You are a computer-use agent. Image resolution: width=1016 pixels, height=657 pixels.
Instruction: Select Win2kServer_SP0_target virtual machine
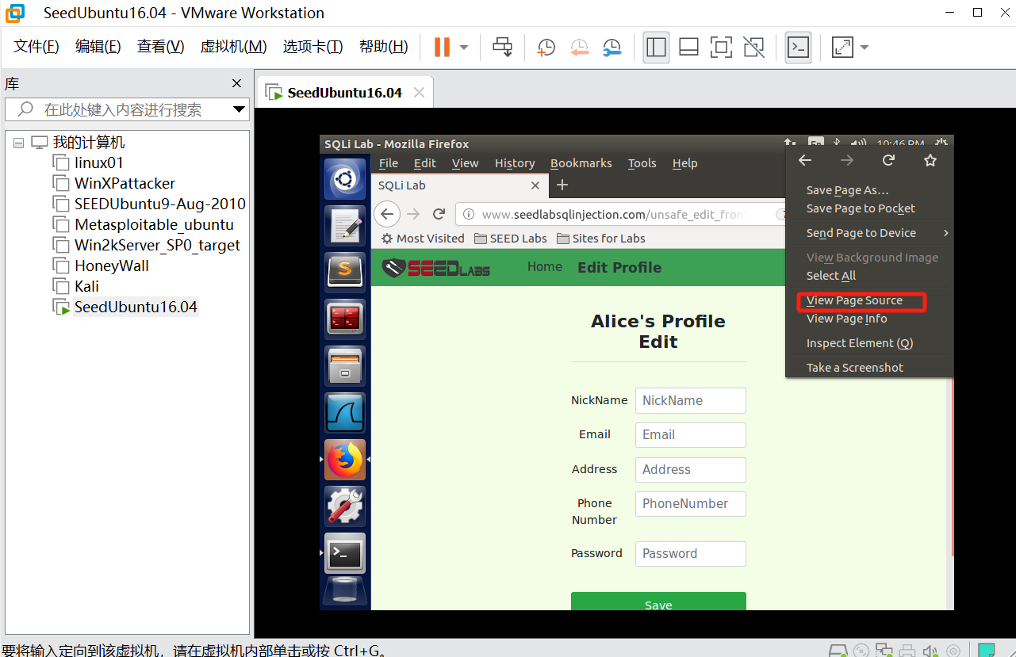click(157, 246)
